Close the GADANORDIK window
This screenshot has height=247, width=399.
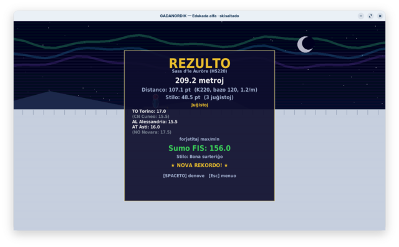coord(380,16)
